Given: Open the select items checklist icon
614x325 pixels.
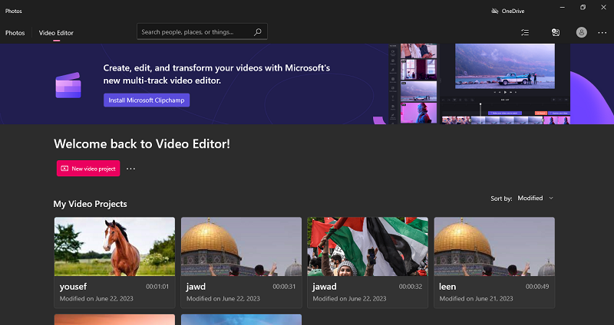Looking at the screenshot, I should 525,33.
